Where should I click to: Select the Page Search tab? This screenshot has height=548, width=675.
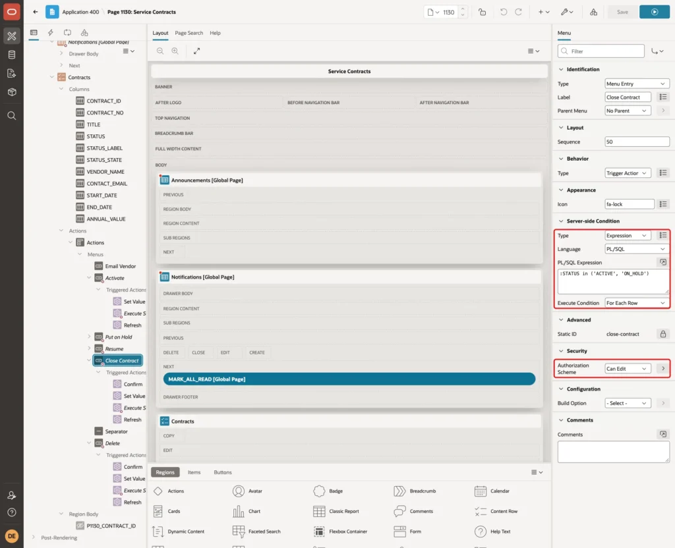pyautogui.click(x=189, y=33)
